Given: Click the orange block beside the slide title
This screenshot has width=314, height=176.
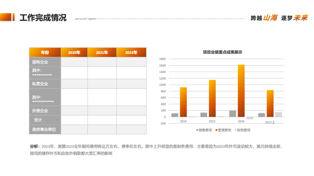Looking at the screenshot, I should point(6,17).
